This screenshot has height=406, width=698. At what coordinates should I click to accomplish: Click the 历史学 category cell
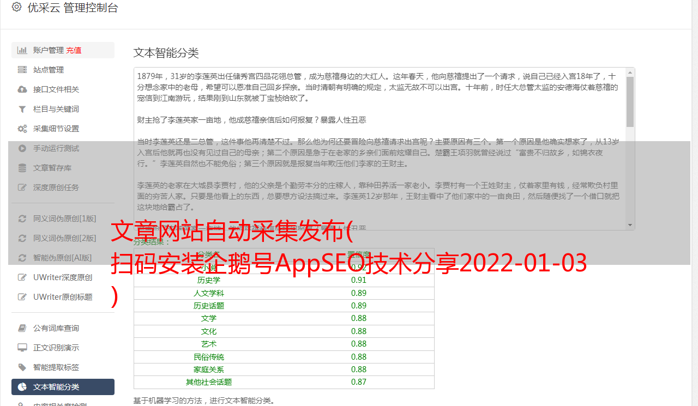209,280
